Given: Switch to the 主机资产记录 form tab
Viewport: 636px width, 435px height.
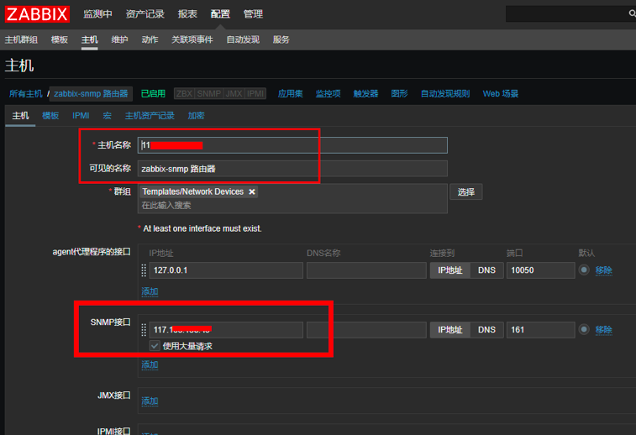Looking at the screenshot, I should click(150, 116).
